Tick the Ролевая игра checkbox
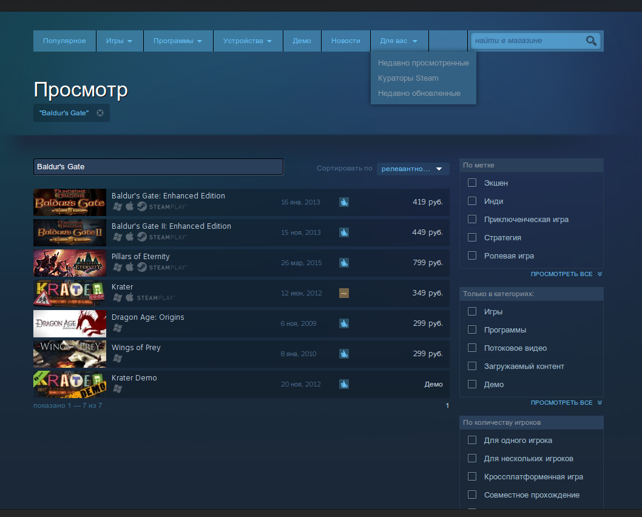This screenshot has height=517, width=642. (472, 255)
